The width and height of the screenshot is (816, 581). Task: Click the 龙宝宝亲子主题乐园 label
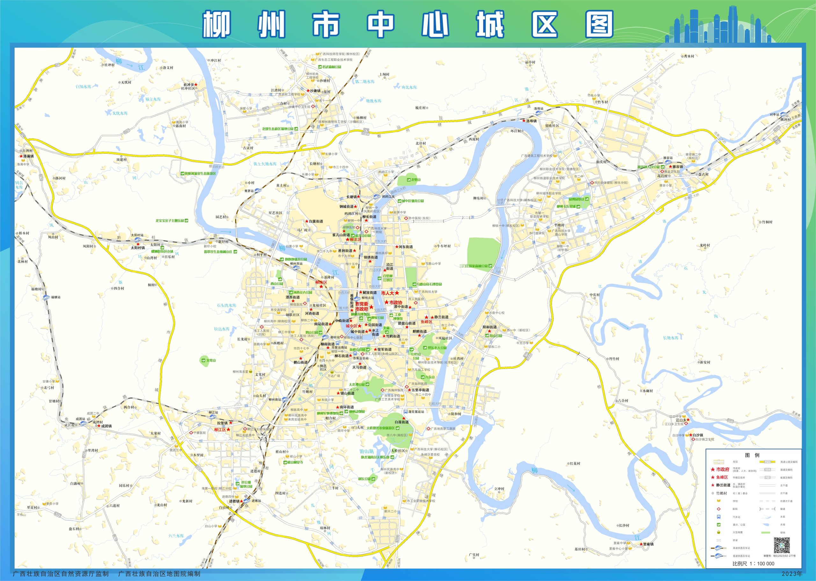(x=170, y=221)
